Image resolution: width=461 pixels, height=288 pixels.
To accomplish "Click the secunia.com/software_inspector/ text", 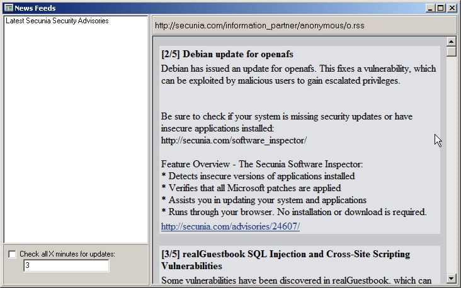I will (x=234, y=140).
